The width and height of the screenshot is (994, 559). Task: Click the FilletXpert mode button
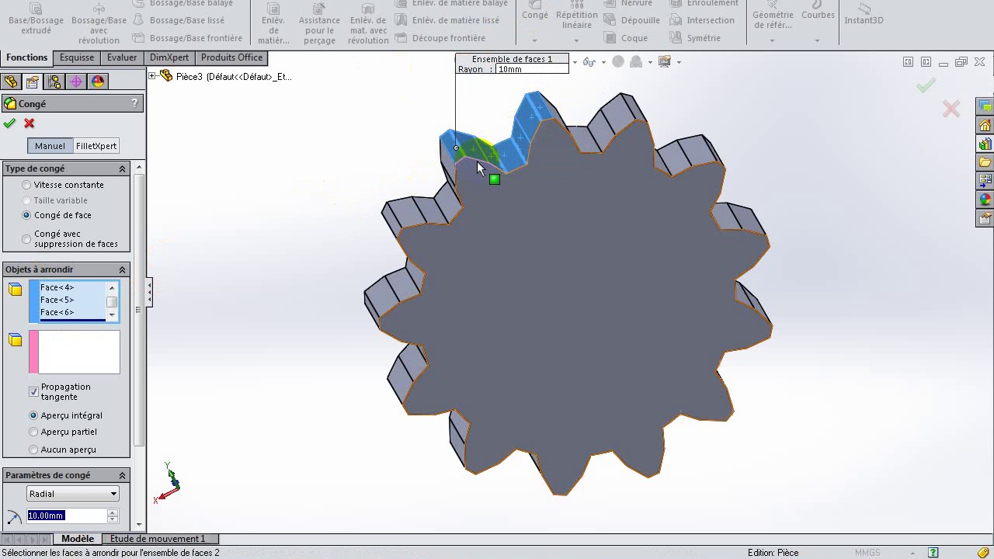[96, 146]
